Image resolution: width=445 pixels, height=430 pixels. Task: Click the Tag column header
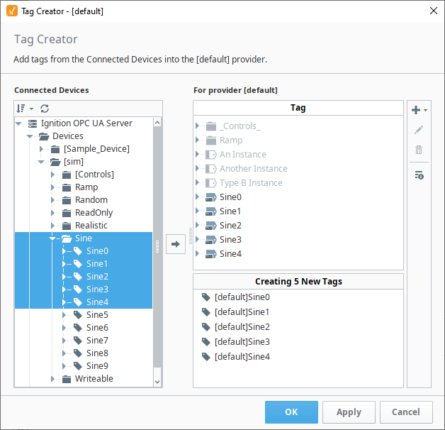pyautogui.click(x=298, y=108)
